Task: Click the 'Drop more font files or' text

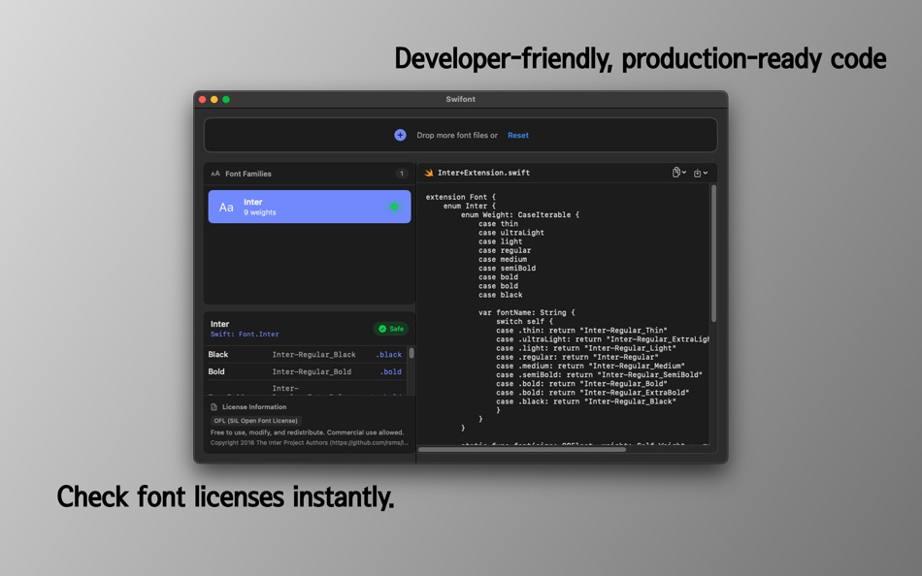Action: [457, 135]
